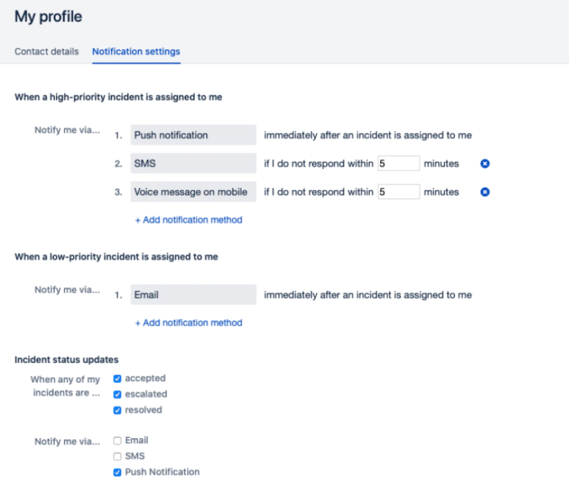The height and width of the screenshot is (484, 569).
Task: Enable SMS for status update notifications
Action: 117,456
